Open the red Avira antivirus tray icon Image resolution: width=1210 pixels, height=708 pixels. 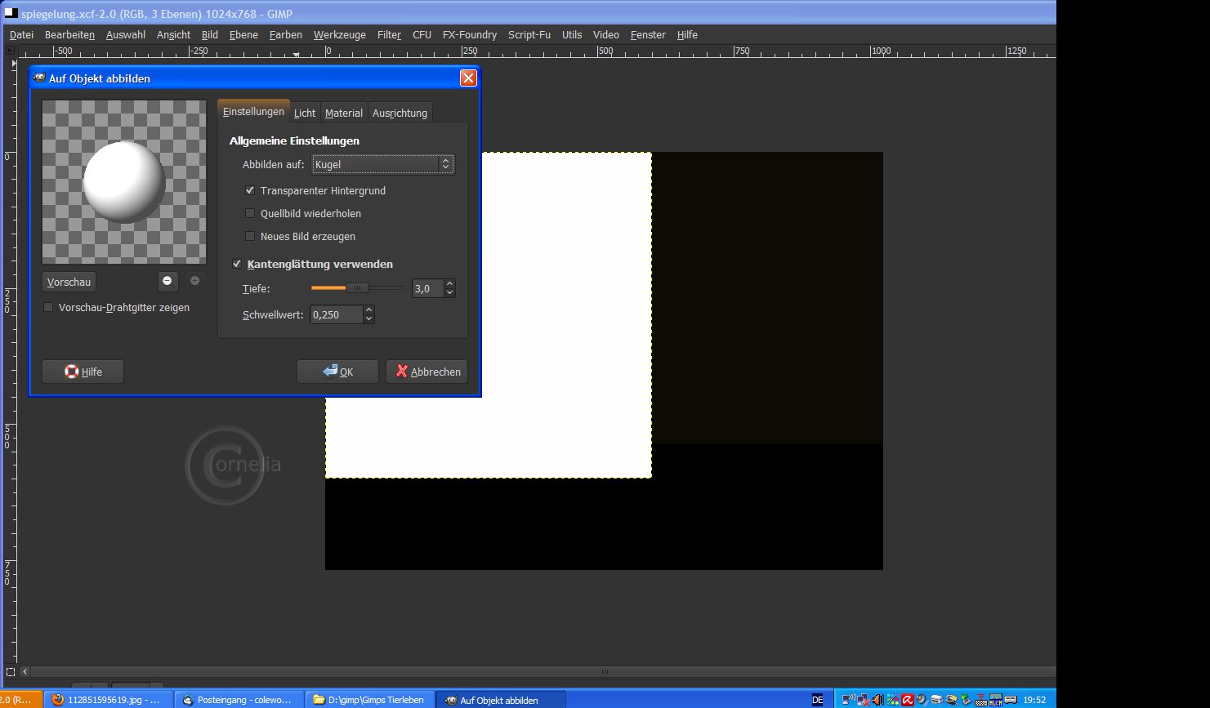pyautogui.click(x=908, y=700)
